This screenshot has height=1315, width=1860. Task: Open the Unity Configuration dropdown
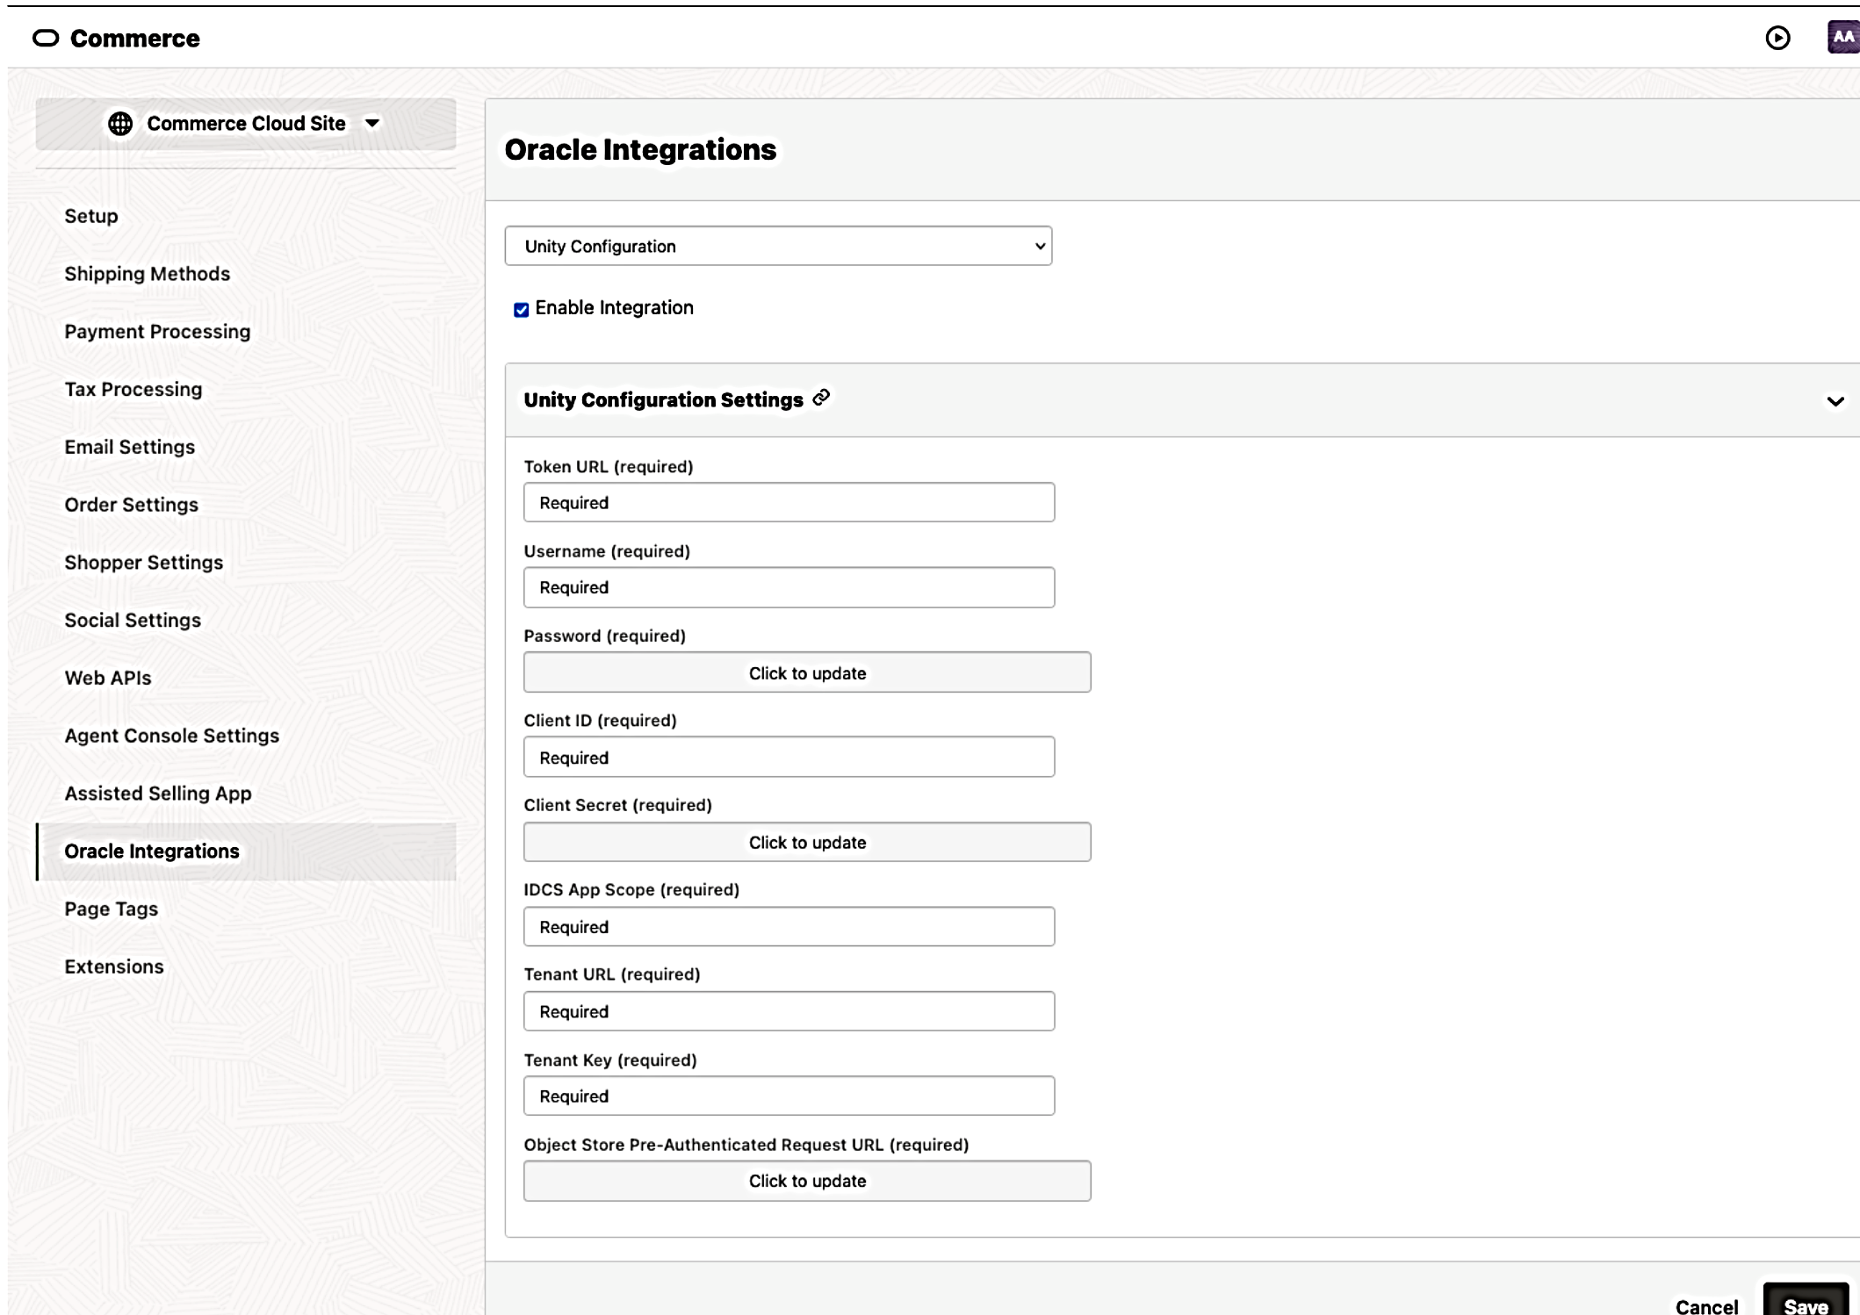(x=778, y=247)
